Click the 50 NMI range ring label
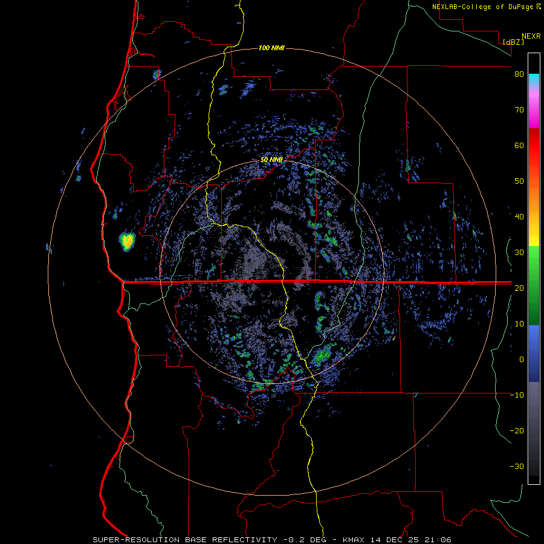544x544 pixels. point(271,160)
